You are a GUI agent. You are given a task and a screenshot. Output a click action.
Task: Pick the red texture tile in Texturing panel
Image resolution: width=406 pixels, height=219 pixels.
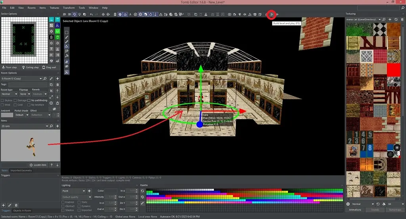(x=394, y=70)
